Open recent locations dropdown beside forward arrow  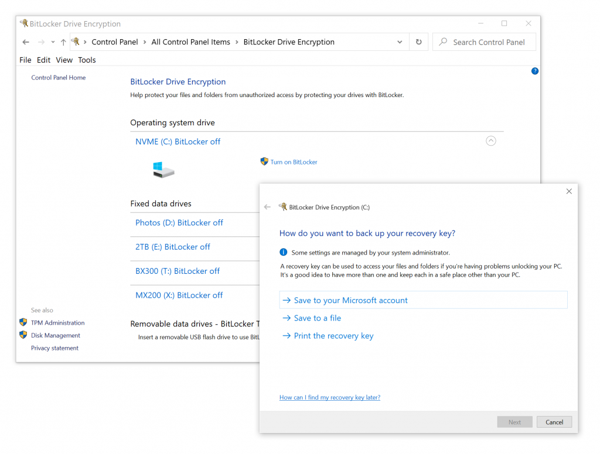click(x=52, y=42)
